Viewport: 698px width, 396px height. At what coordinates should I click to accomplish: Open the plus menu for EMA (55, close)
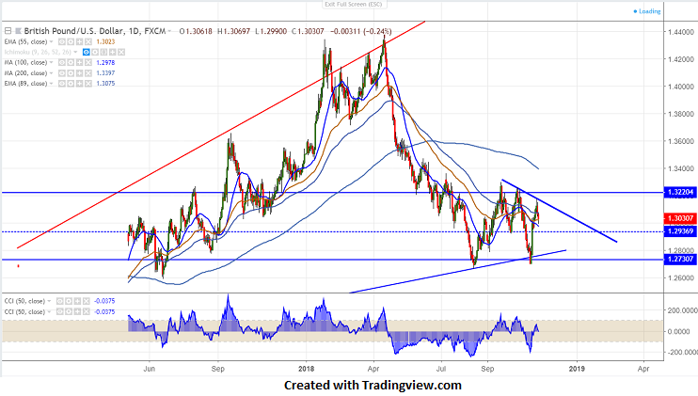click(x=79, y=41)
